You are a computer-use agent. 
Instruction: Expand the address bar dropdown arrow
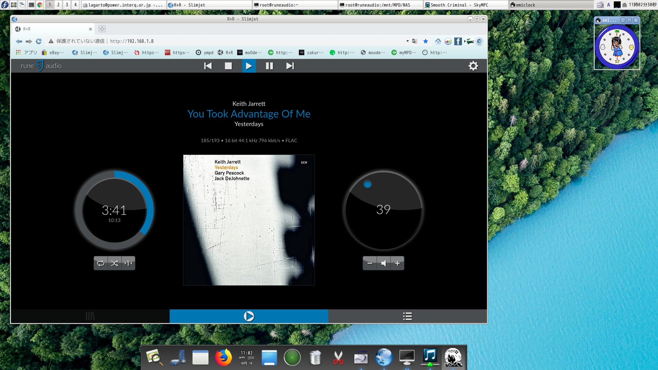(x=407, y=41)
